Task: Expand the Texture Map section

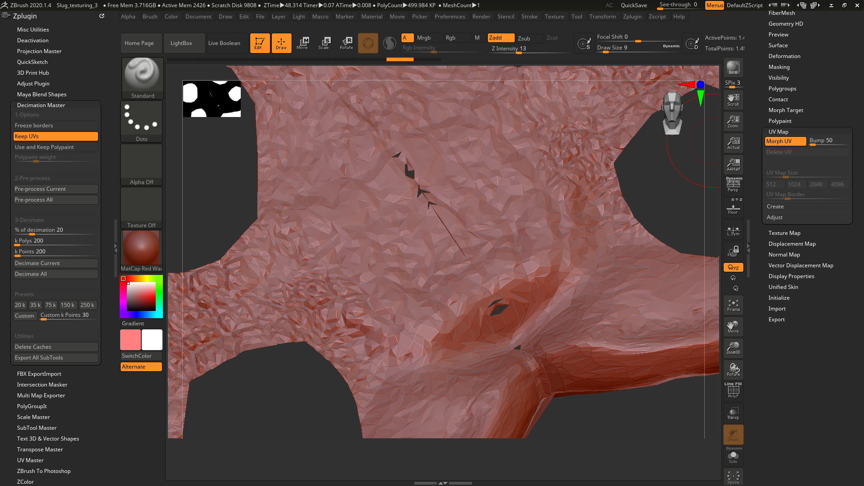Action: pyautogui.click(x=784, y=233)
